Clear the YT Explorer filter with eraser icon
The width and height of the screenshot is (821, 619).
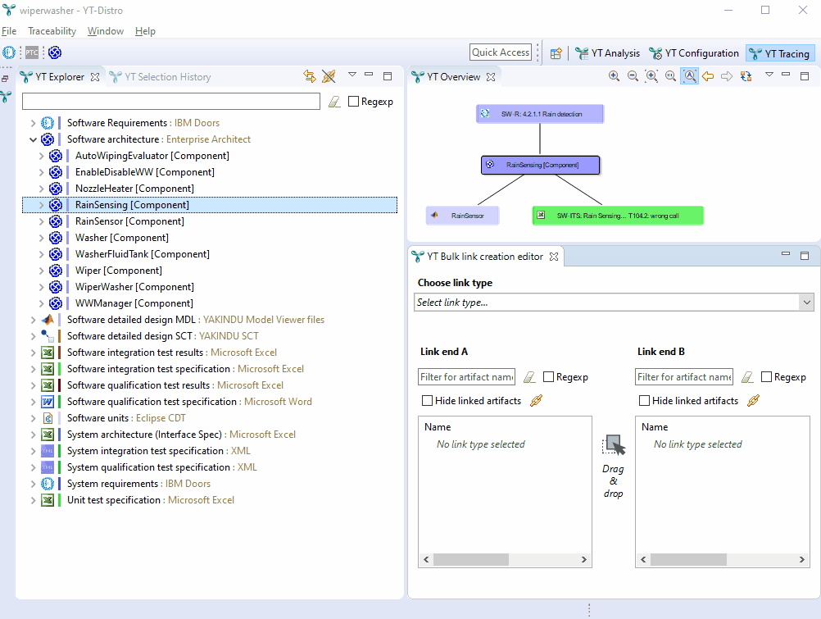334,102
